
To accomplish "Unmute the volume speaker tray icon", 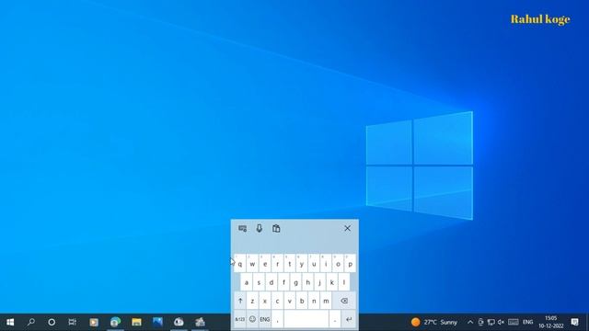I will tap(501, 322).
